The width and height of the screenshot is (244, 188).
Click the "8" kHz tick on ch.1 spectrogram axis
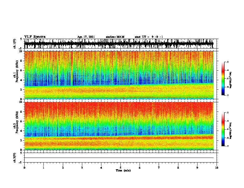(x=22, y=61)
